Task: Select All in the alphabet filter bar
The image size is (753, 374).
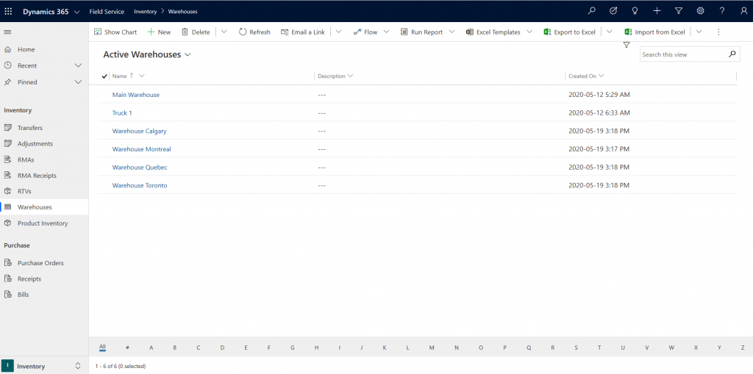Action: pyautogui.click(x=102, y=347)
